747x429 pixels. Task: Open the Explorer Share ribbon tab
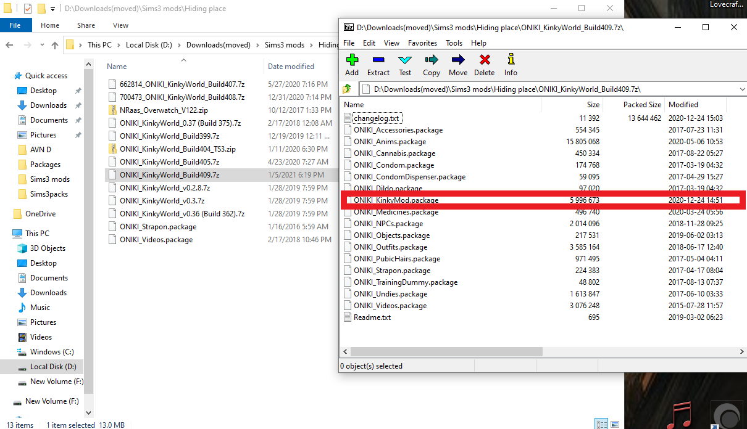[x=86, y=25]
